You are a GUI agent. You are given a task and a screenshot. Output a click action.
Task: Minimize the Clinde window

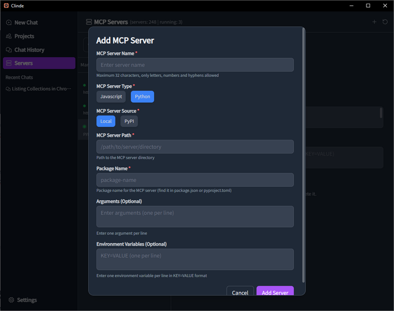pyautogui.click(x=351, y=6)
